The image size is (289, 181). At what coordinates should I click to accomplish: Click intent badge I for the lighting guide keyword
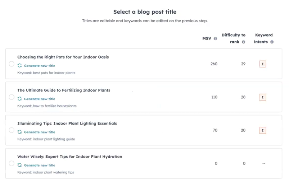click(x=263, y=130)
